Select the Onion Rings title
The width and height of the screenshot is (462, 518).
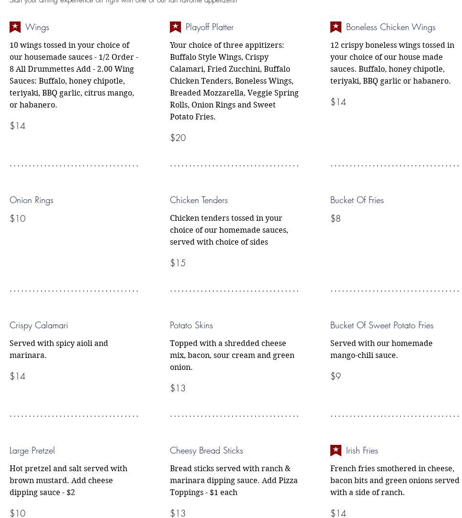click(x=32, y=200)
